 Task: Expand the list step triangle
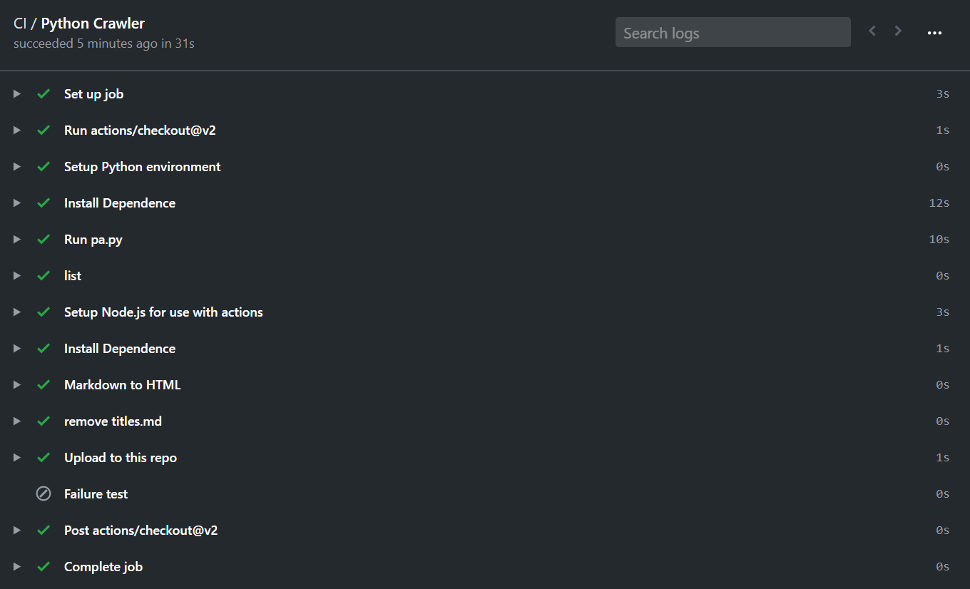pos(17,275)
